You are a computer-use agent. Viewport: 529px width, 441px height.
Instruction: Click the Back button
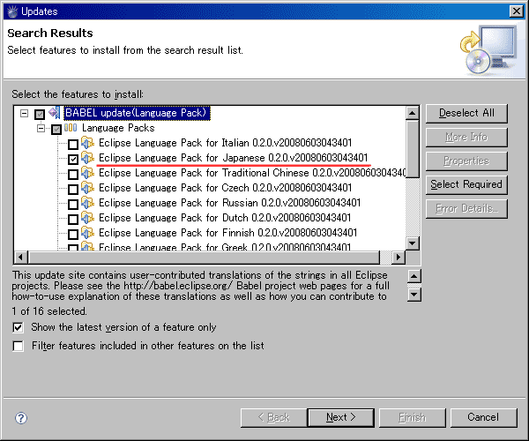(x=273, y=418)
